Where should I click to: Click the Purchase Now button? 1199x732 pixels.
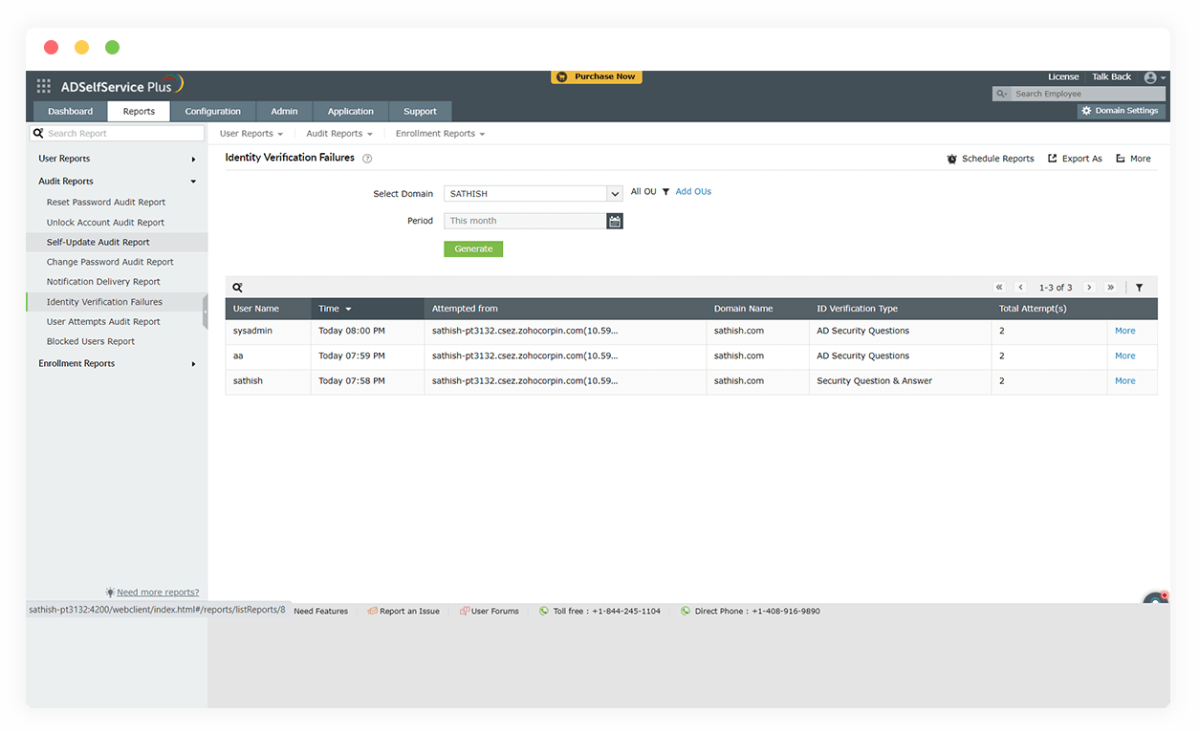pyautogui.click(x=597, y=76)
